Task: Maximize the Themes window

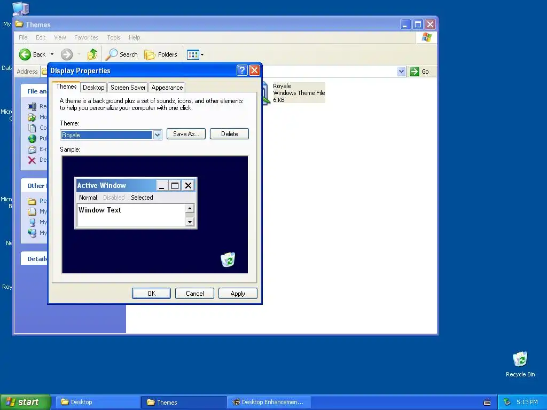Action: click(x=418, y=25)
